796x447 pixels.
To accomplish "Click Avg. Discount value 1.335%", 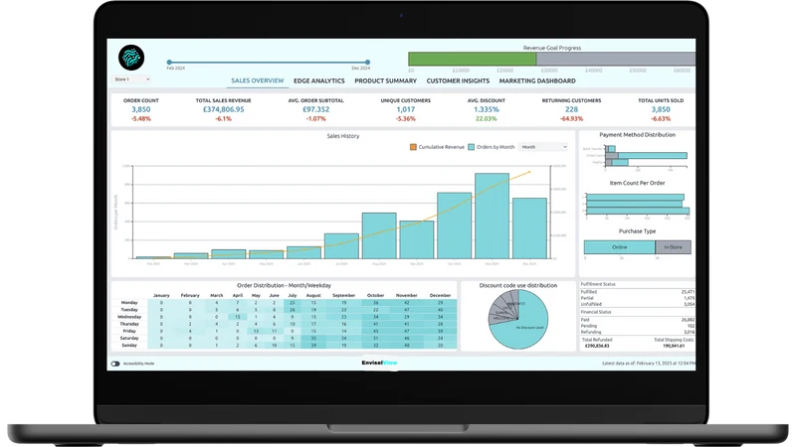I will pos(487,109).
